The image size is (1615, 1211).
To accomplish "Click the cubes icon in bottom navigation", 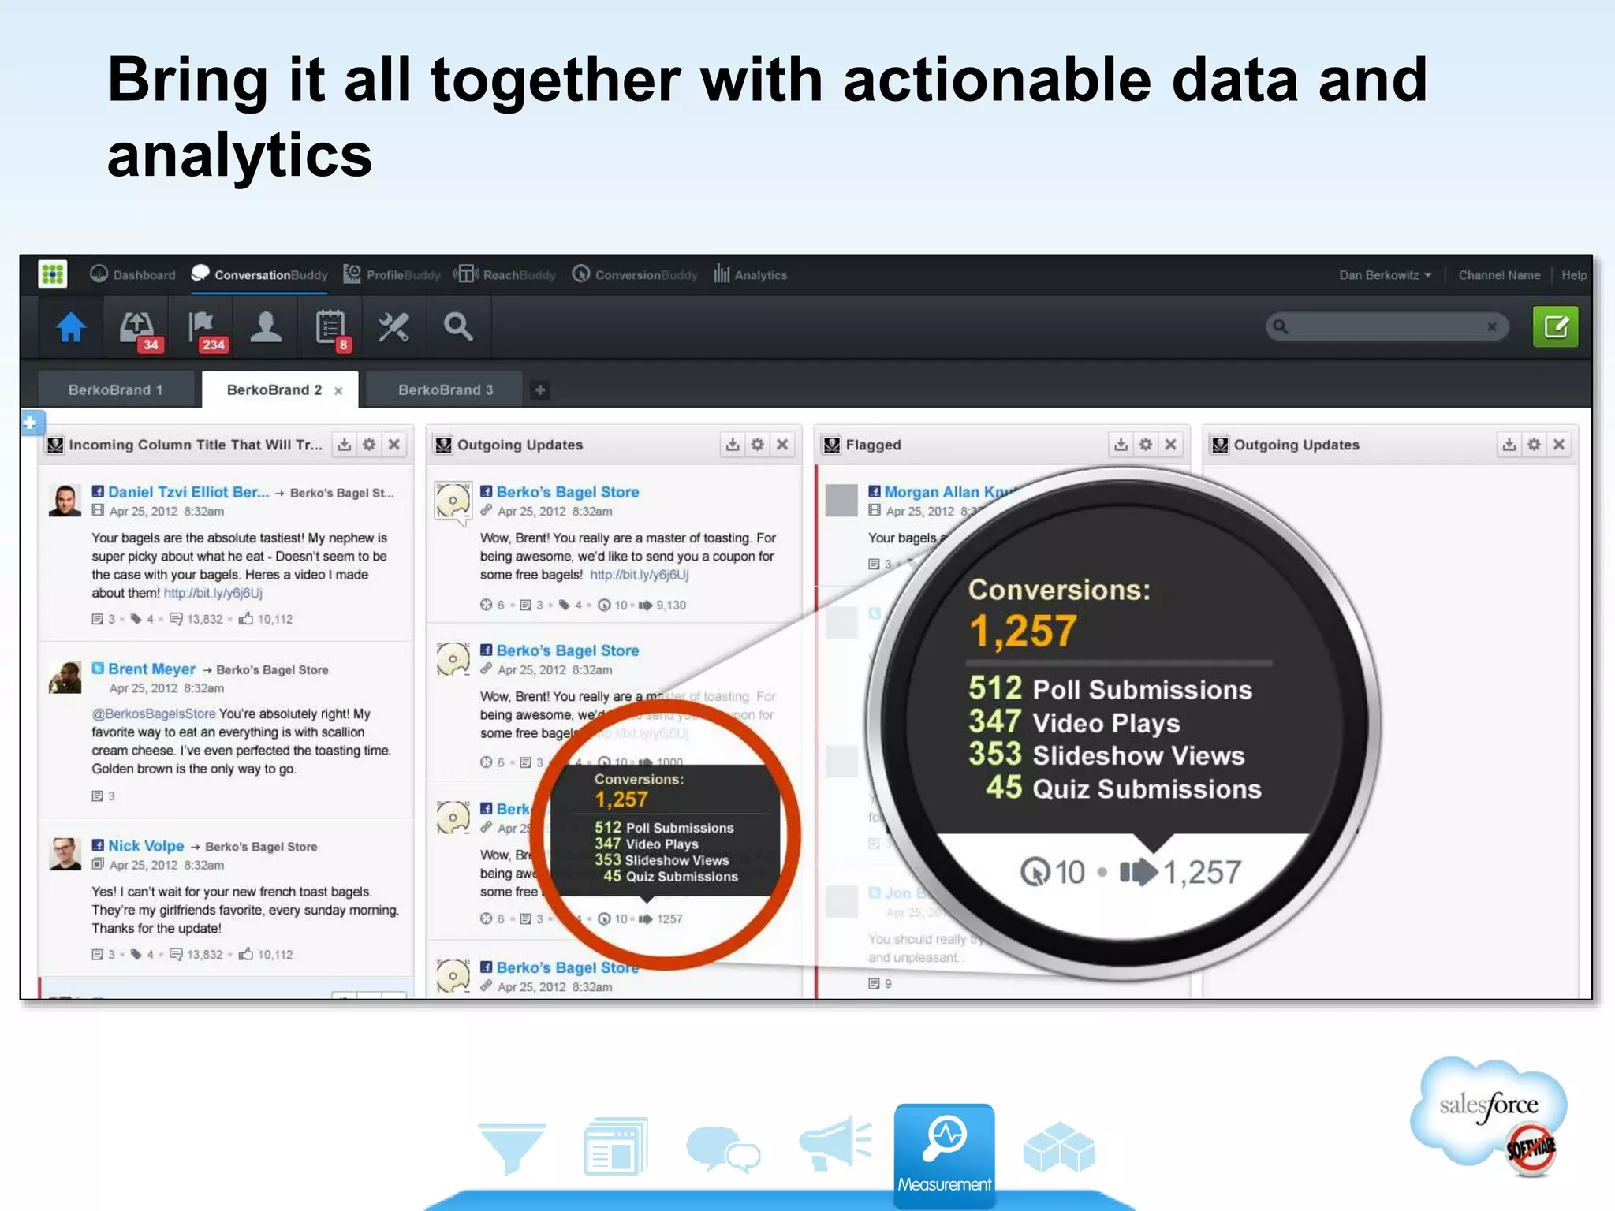I will pos(1059,1146).
